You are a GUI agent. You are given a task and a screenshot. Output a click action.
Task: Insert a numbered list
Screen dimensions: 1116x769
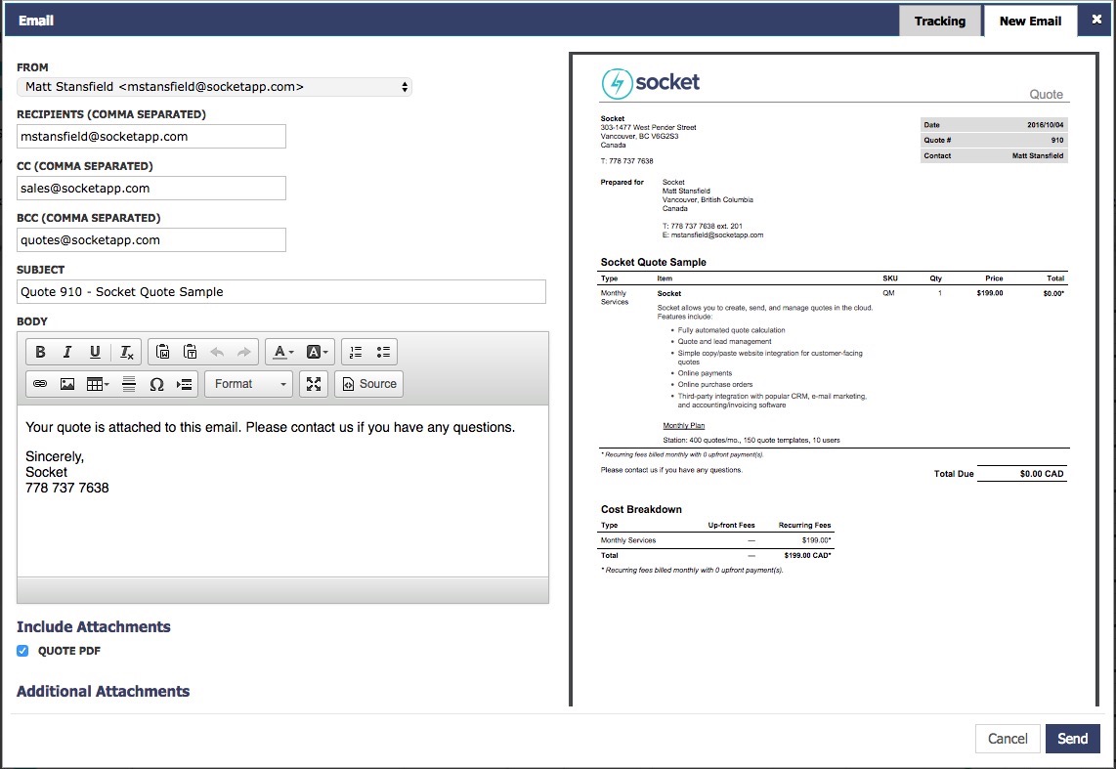tap(356, 352)
